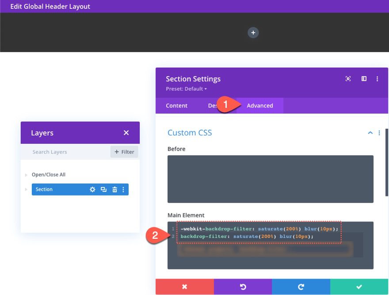
Task: Open Section Settings three-dot menu
Action: coord(377,79)
